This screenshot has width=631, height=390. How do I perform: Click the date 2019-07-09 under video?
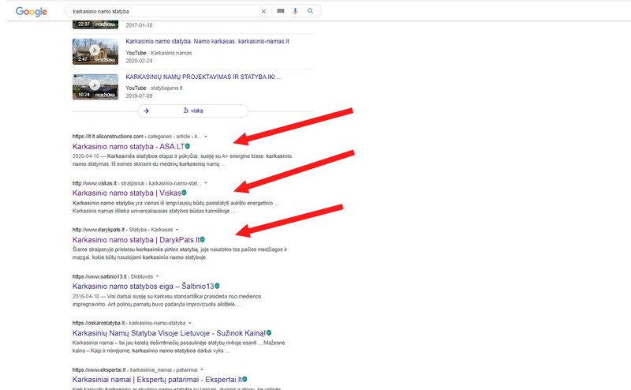click(x=139, y=96)
